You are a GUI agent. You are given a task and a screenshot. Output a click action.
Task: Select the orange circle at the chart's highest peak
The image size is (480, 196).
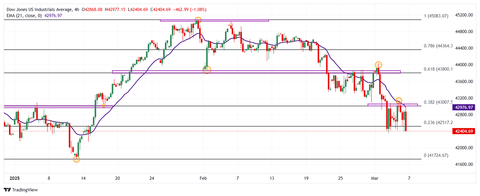pos(198,20)
